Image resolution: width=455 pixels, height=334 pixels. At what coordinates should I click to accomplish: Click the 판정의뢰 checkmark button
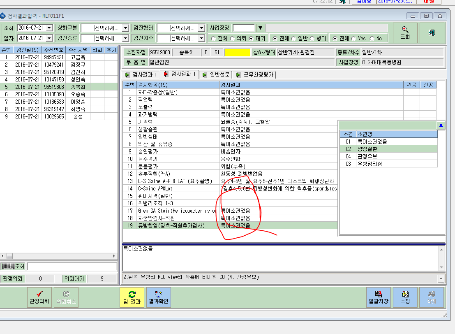(x=39, y=297)
